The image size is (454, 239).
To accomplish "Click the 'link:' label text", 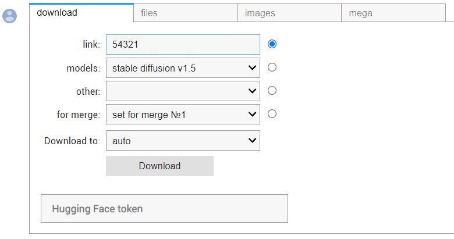I will [x=91, y=44].
